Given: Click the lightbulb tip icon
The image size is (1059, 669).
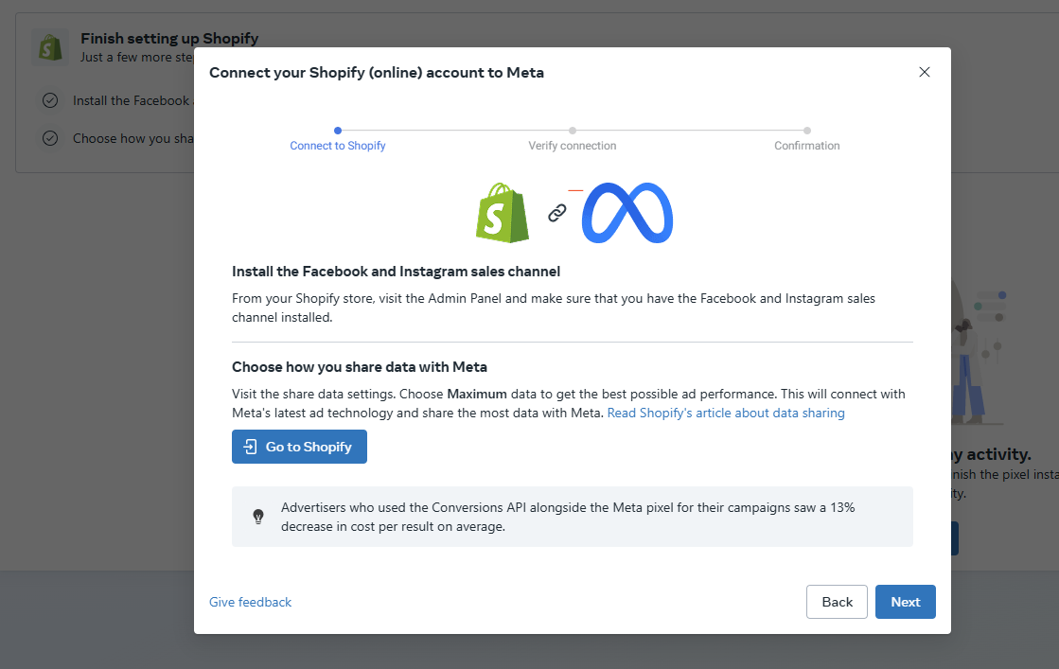Looking at the screenshot, I should pos(258,517).
